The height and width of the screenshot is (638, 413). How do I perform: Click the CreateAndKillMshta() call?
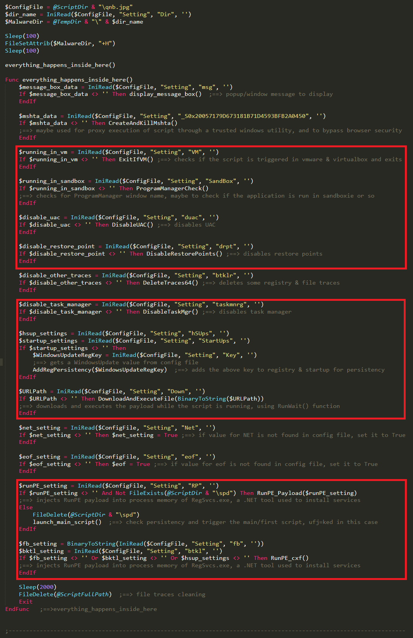click(143, 123)
